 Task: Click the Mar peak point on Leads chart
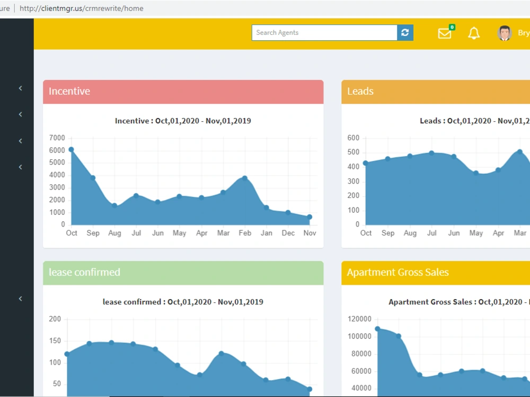coord(520,152)
